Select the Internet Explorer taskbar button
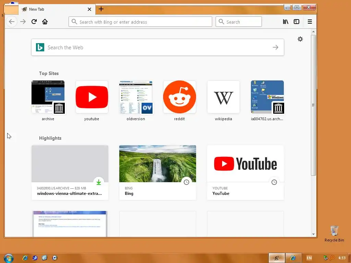Screen dimensions: 351x263 coord(293,258)
